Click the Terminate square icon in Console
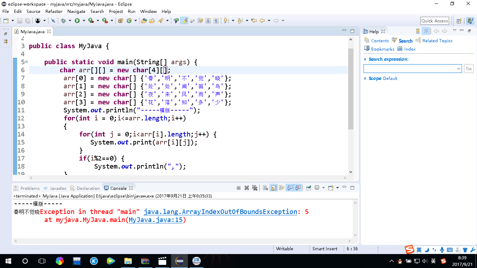Viewport: 477px width, 268px height. click(x=239, y=188)
